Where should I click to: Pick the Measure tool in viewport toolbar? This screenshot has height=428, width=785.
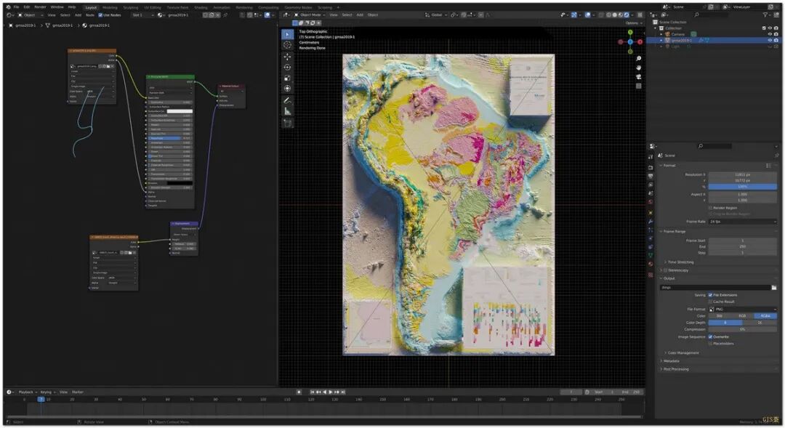287,111
